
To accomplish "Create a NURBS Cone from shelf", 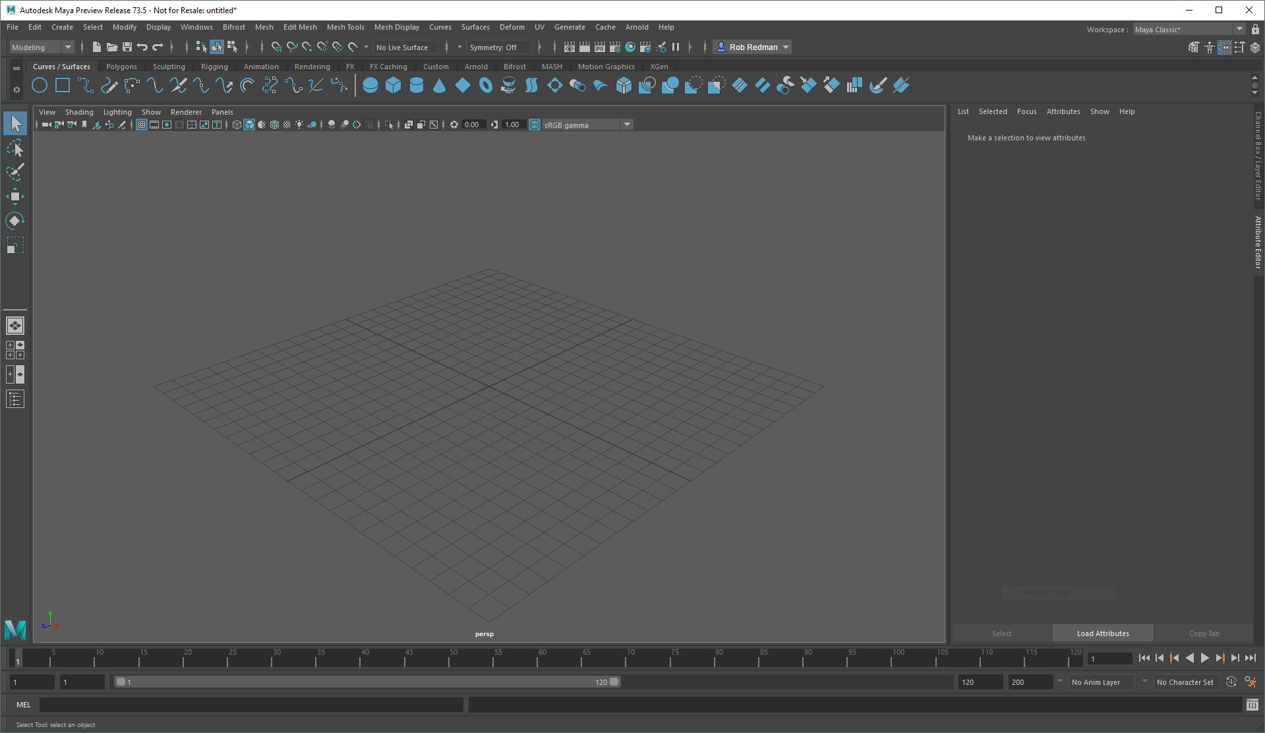I will pos(440,85).
